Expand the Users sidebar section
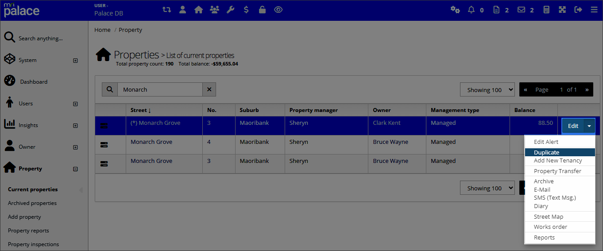603x251 pixels. [x=75, y=104]
